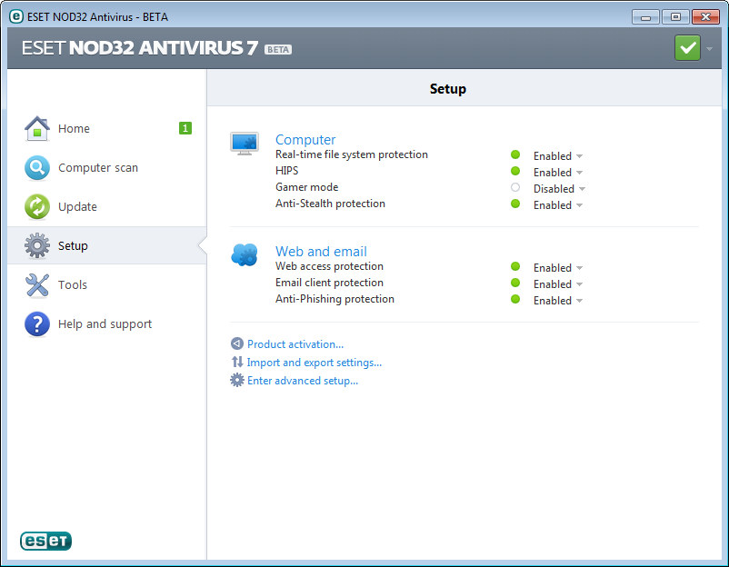Image resolution: width=729 pixels, height=567 pixels.
Task: Toggle Real-time file system protection status indicator
Action: [515, 154]
